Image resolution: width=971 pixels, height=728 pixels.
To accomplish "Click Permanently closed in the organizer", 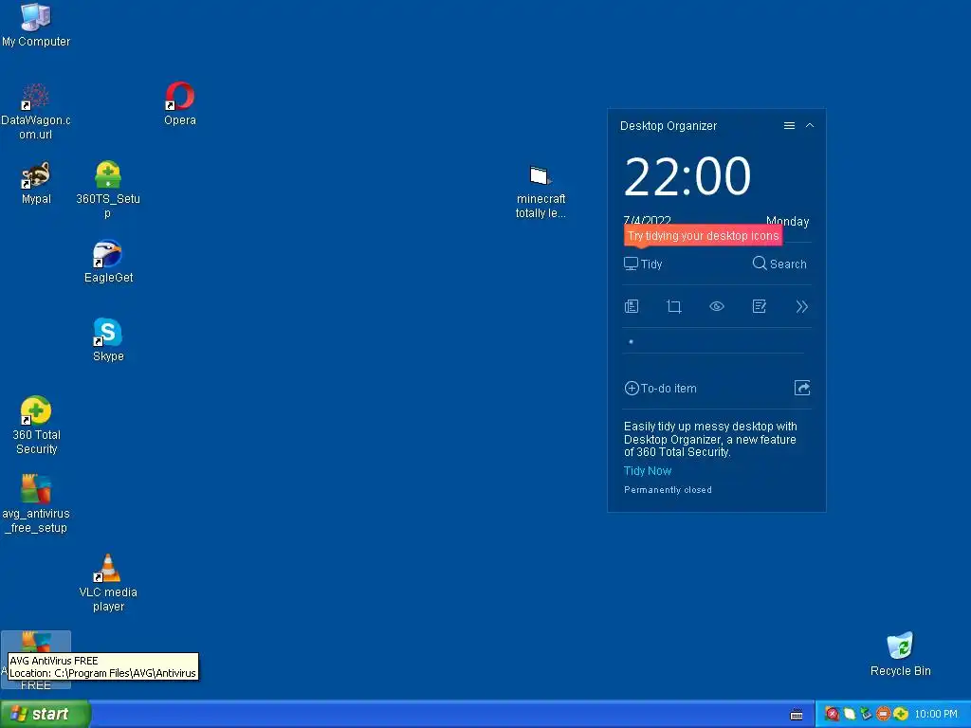I will 668,490.
